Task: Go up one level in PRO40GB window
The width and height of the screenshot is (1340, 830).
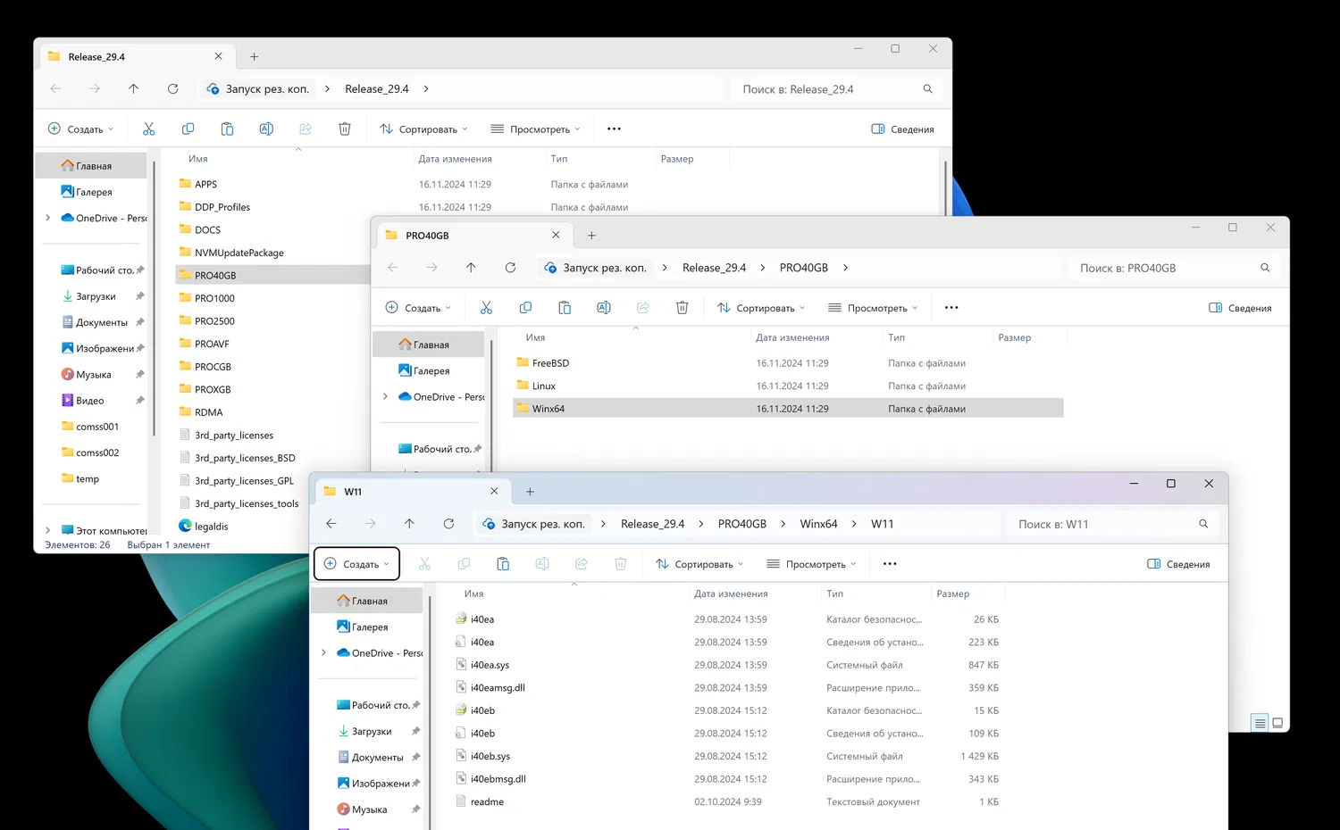Action: coord(471,268)
